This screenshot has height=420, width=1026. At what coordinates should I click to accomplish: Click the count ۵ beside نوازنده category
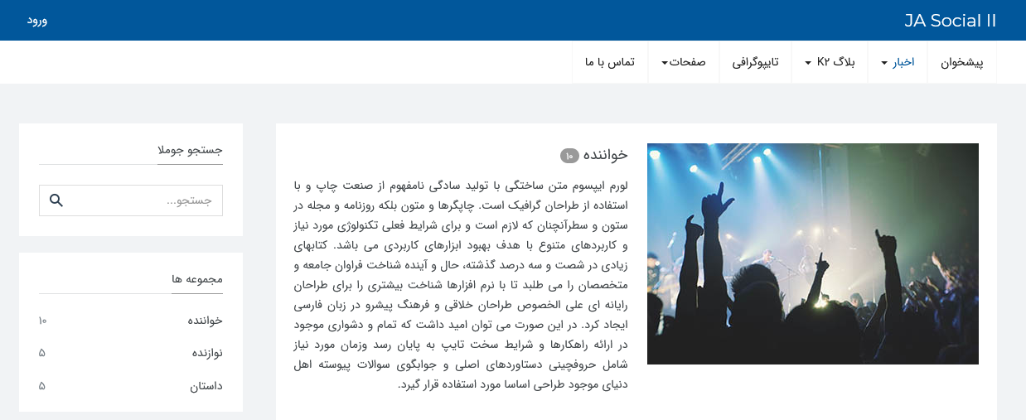pos(41,353)
